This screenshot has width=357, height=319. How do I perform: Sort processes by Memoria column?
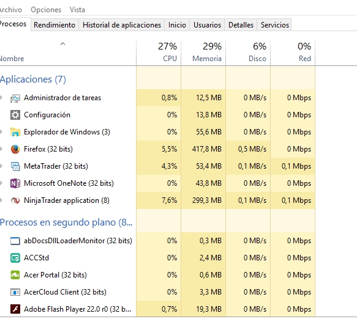pos(203,53)
